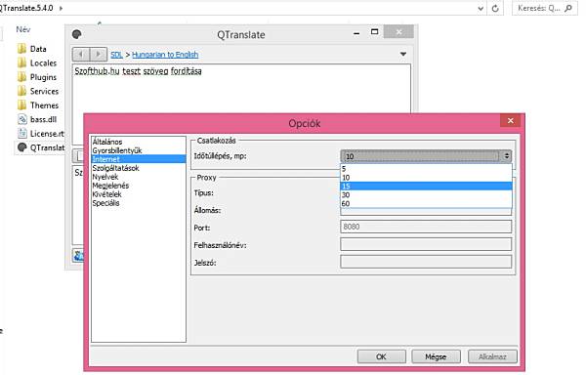
Task: Open the Themes folder
Action: tap(38, 105)
